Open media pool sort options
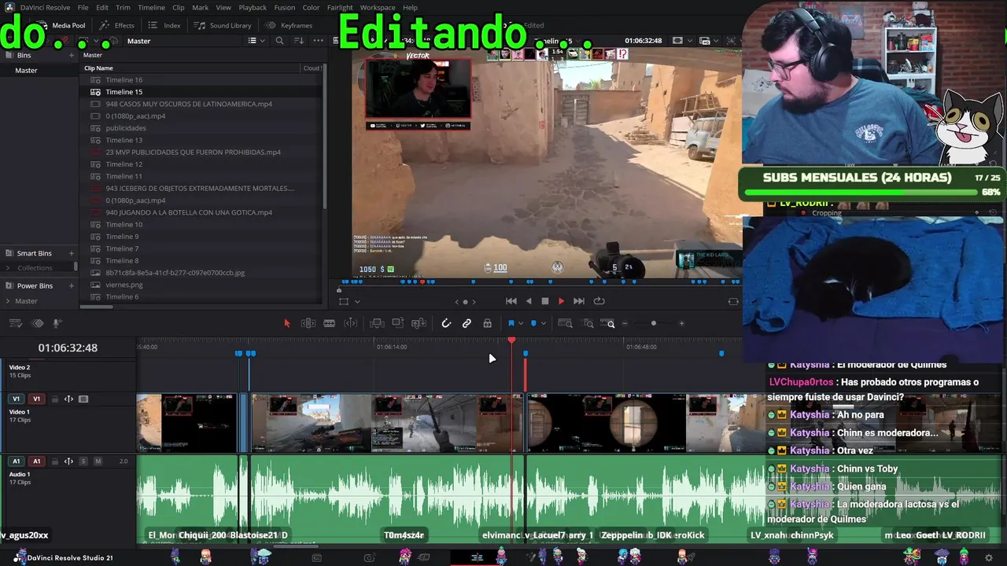Image resolution: width=1007 pixels, height=566 pixels. (x=298, y=41)
